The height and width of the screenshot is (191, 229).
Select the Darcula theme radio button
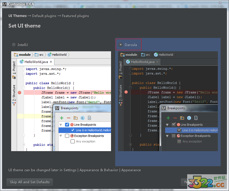120,45
